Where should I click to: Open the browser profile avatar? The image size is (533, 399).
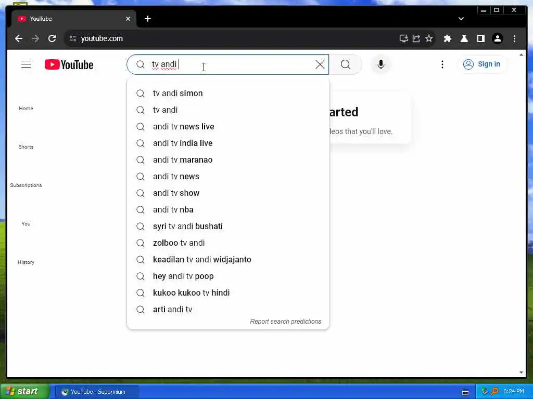[497, 38]
